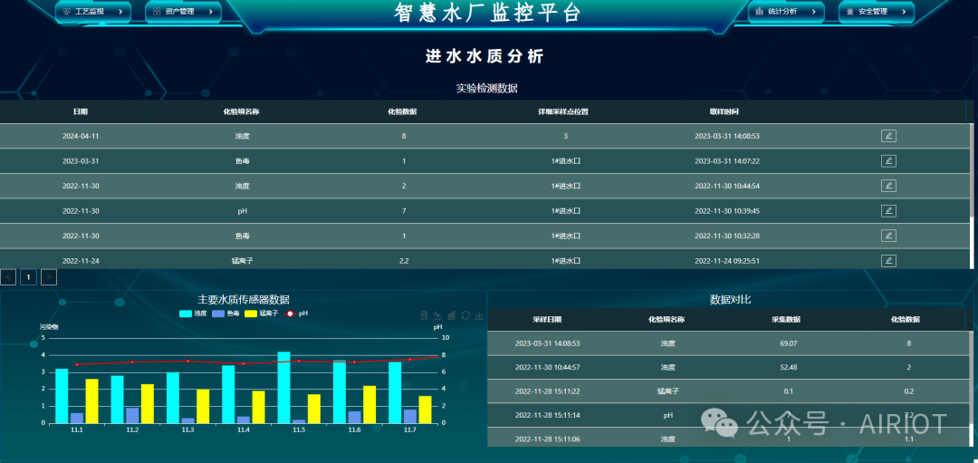Click the 主要水质传感器数据 chart title
The image size is (978, 463).
(x=244, y=300)
